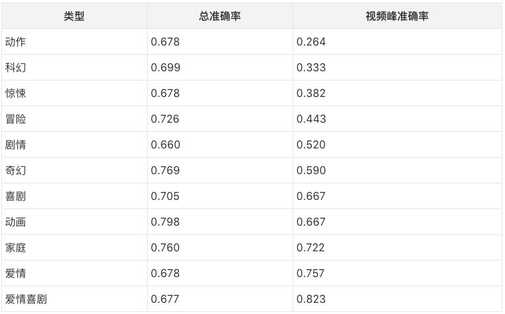
Task: Click the 0.705 value for 喜剧
Action: coord(165,197)
